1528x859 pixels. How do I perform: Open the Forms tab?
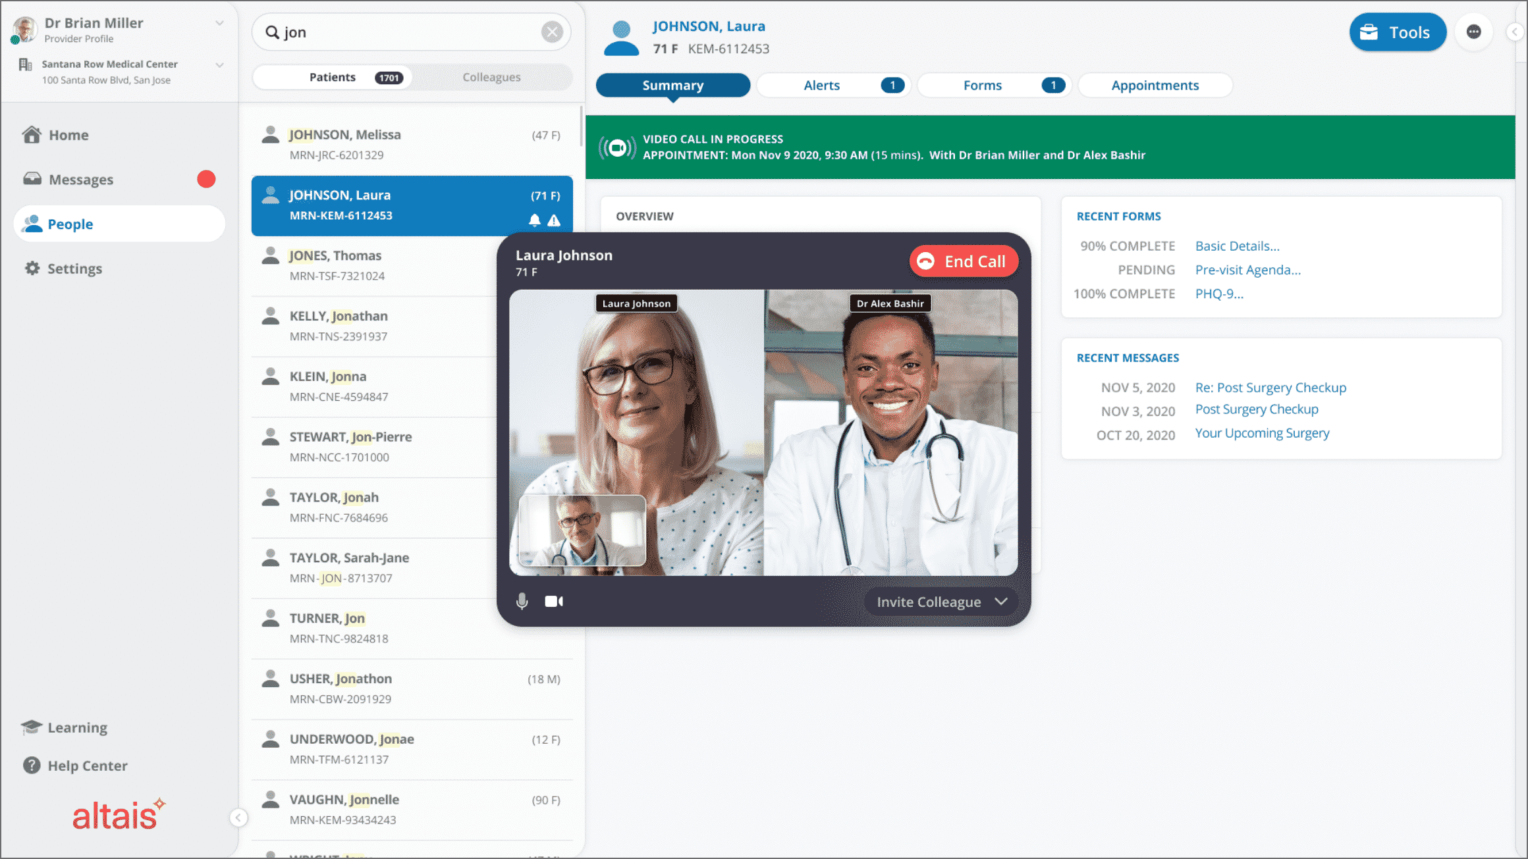point(995,86)
